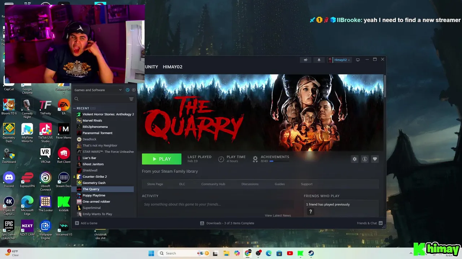Image resolution: width=462 pixels, height=259 pixels.
Task: Select Superliminal in the library list
Action: [105, 208]
